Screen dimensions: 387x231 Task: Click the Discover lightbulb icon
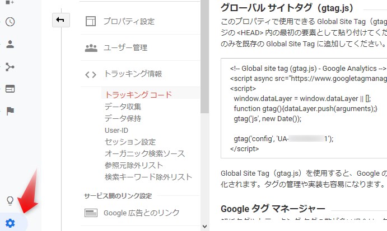point(10,200)
